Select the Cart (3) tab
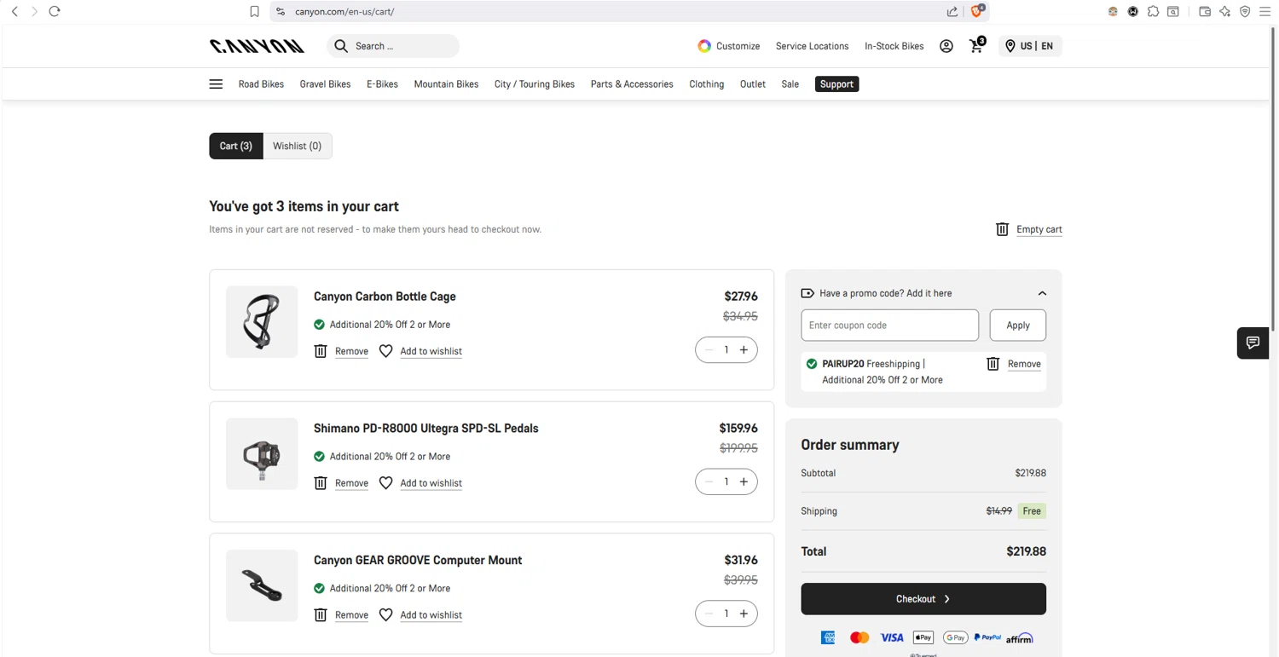 coord(236,146)
